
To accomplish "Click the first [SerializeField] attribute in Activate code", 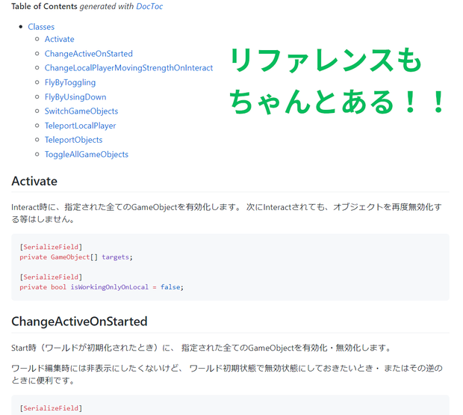I will point(51,247).
